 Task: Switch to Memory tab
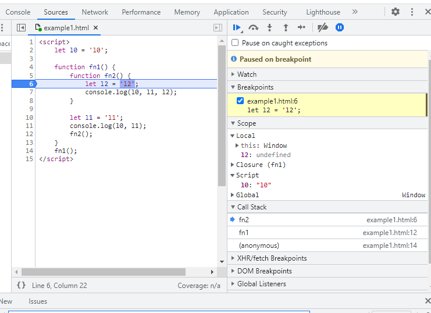coord(187,12)
